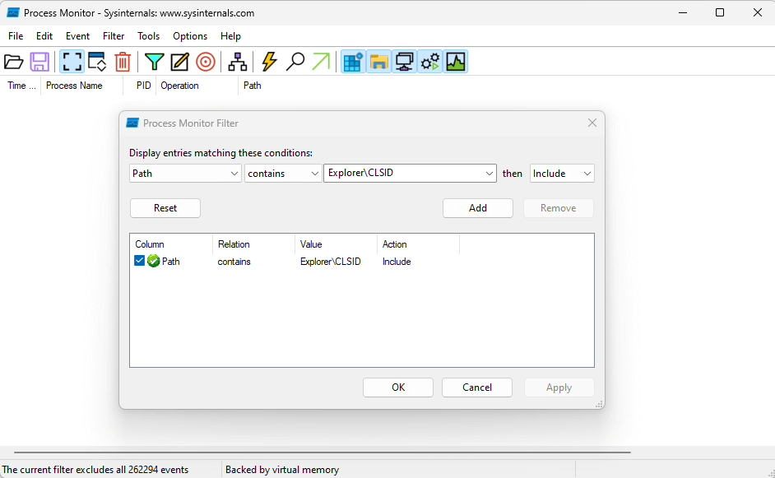
Task: Select the Include Process target icon
Action: [206, 62]
